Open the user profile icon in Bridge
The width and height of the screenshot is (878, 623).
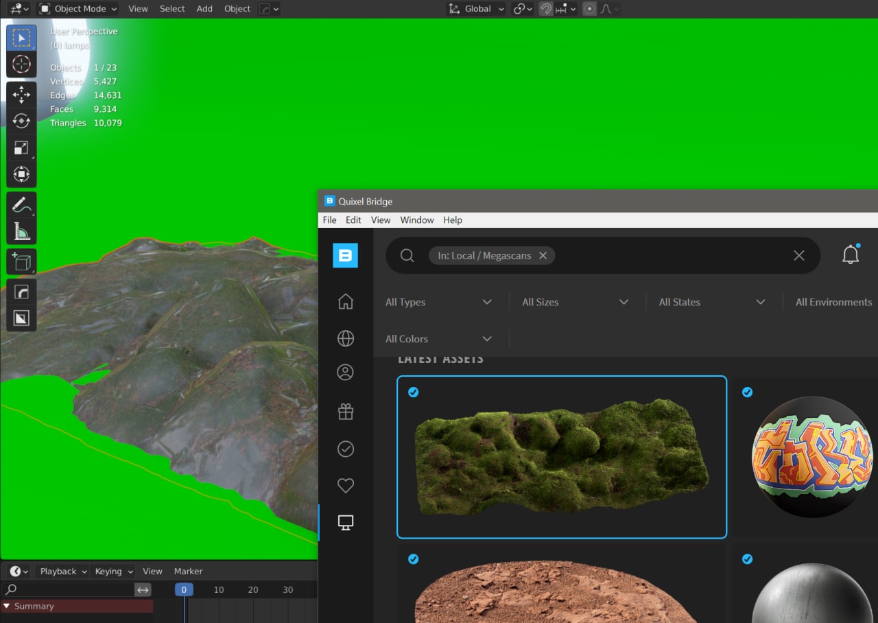pyautogui.click(x=346, y=373)
